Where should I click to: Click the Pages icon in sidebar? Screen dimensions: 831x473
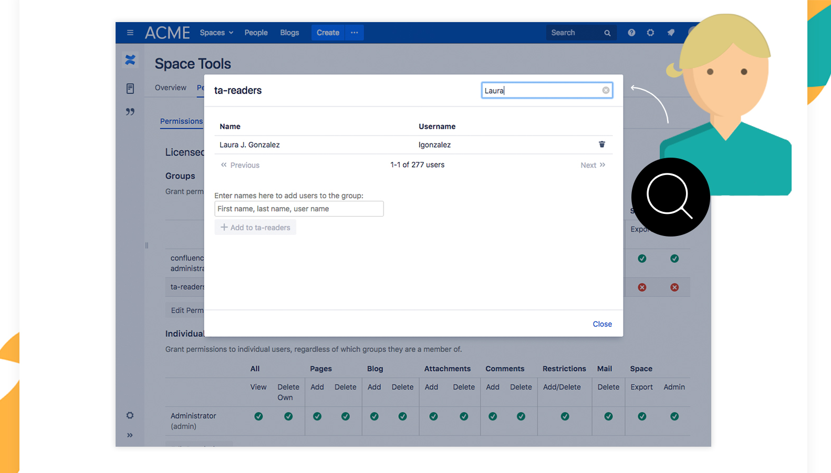pyautogui.click(x=130, y=88)
